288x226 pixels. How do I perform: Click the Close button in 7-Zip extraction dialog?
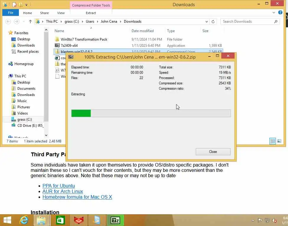point(213,152)
